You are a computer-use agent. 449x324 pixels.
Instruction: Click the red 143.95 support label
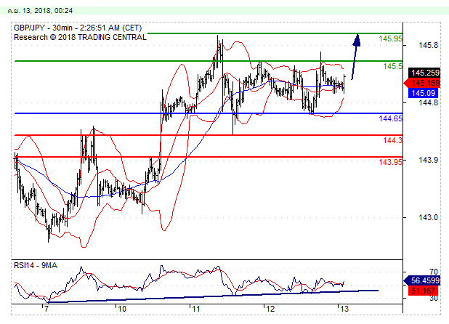[x=390, y=162]
